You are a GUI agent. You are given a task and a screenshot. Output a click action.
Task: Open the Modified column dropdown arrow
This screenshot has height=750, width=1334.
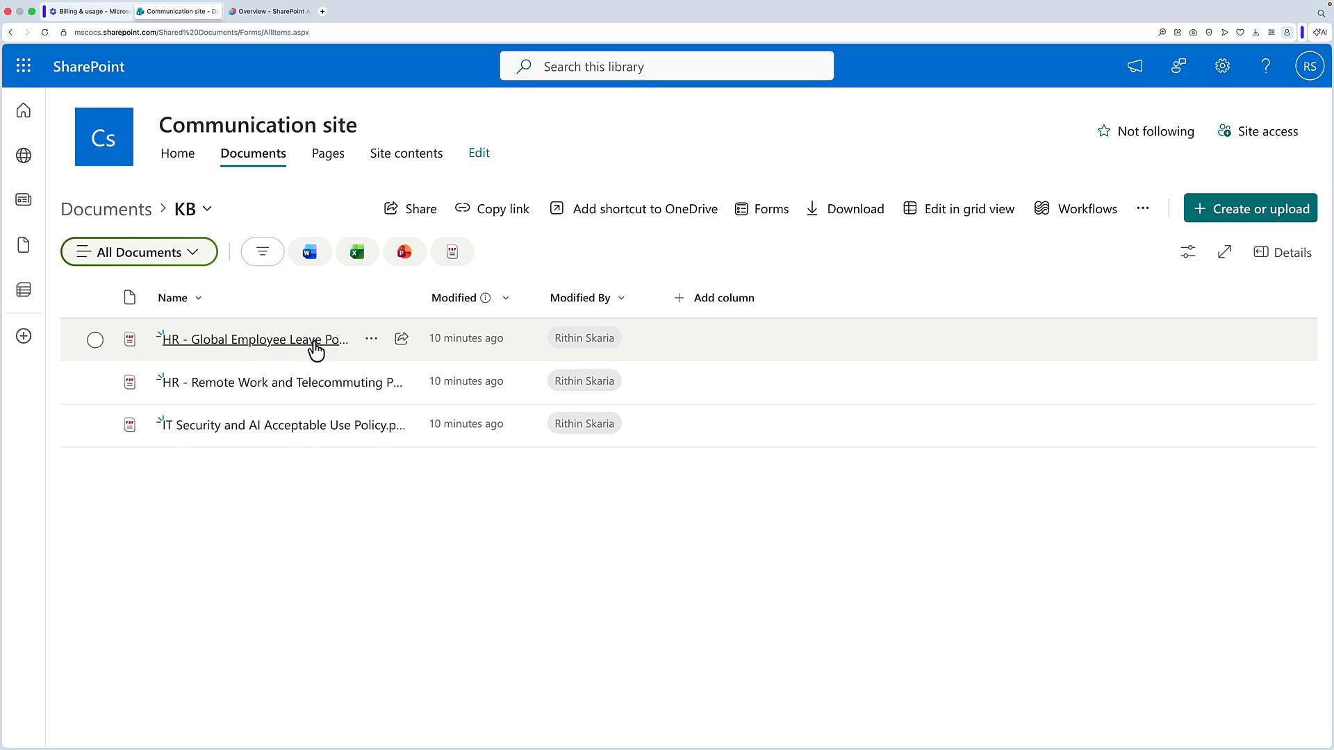[x=506, y=298]
